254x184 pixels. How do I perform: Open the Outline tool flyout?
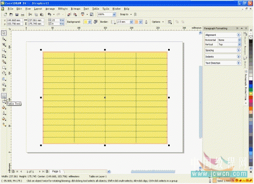pos(4,113)
